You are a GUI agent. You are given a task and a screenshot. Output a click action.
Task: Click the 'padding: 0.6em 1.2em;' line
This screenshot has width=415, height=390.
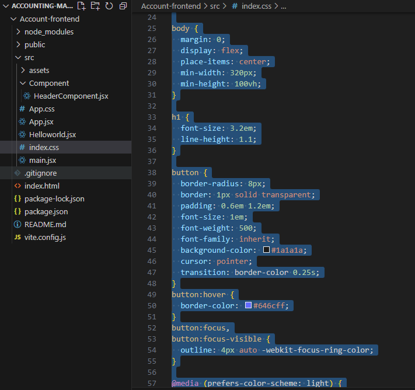[x=228, y=206]
